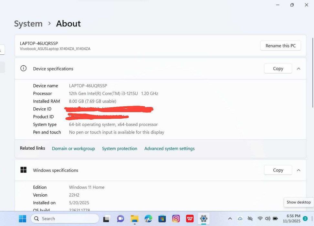Select the Edition value Windows 11 Home
Viewport: 314px width, 226px height.
click(87, 187)
